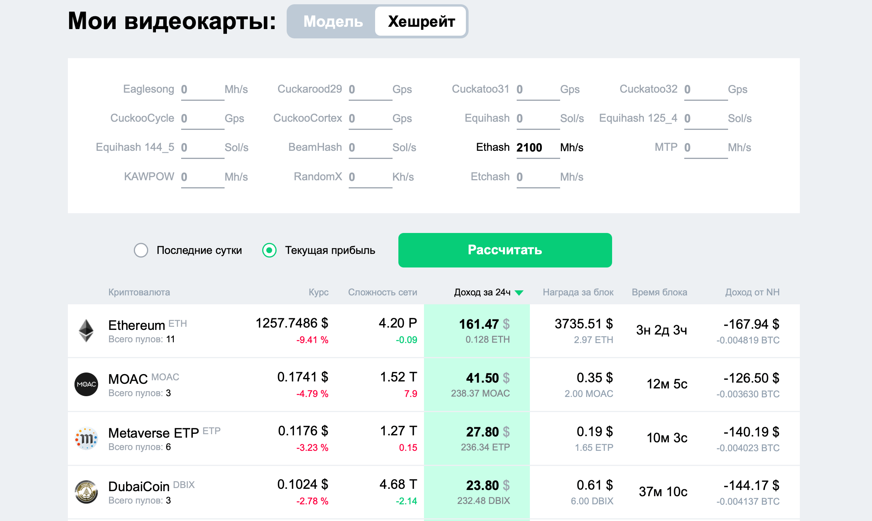Screen dimensions: 872x521
Task: Click the -167.94 $ NH income value
Action: (x=751, y=324)
